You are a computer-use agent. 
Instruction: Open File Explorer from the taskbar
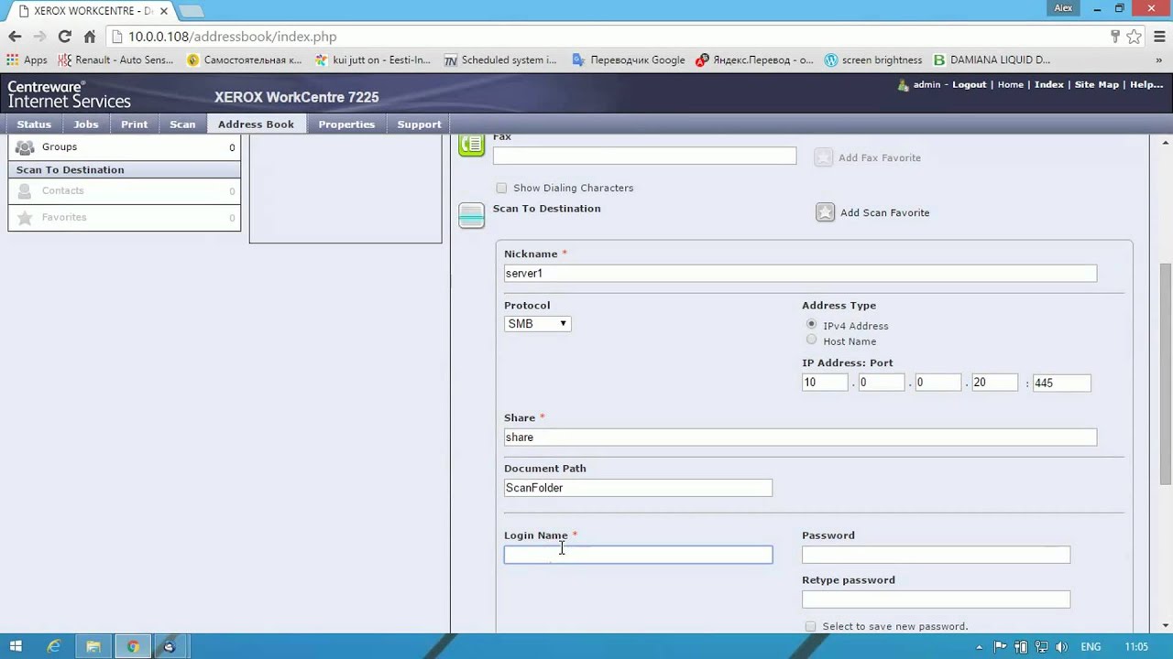93,646
